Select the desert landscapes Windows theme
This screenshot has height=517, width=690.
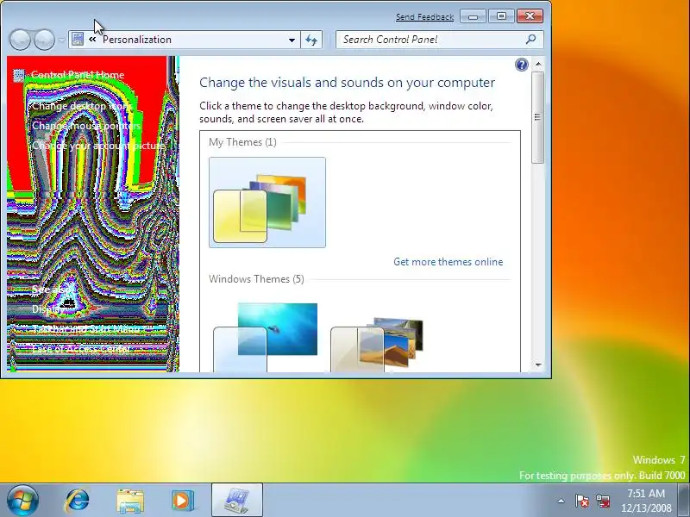[x=377, y=344]
